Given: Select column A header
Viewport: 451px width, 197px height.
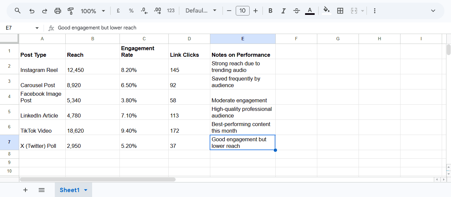Looking at the screenshot, I should (x=42, y=39).
